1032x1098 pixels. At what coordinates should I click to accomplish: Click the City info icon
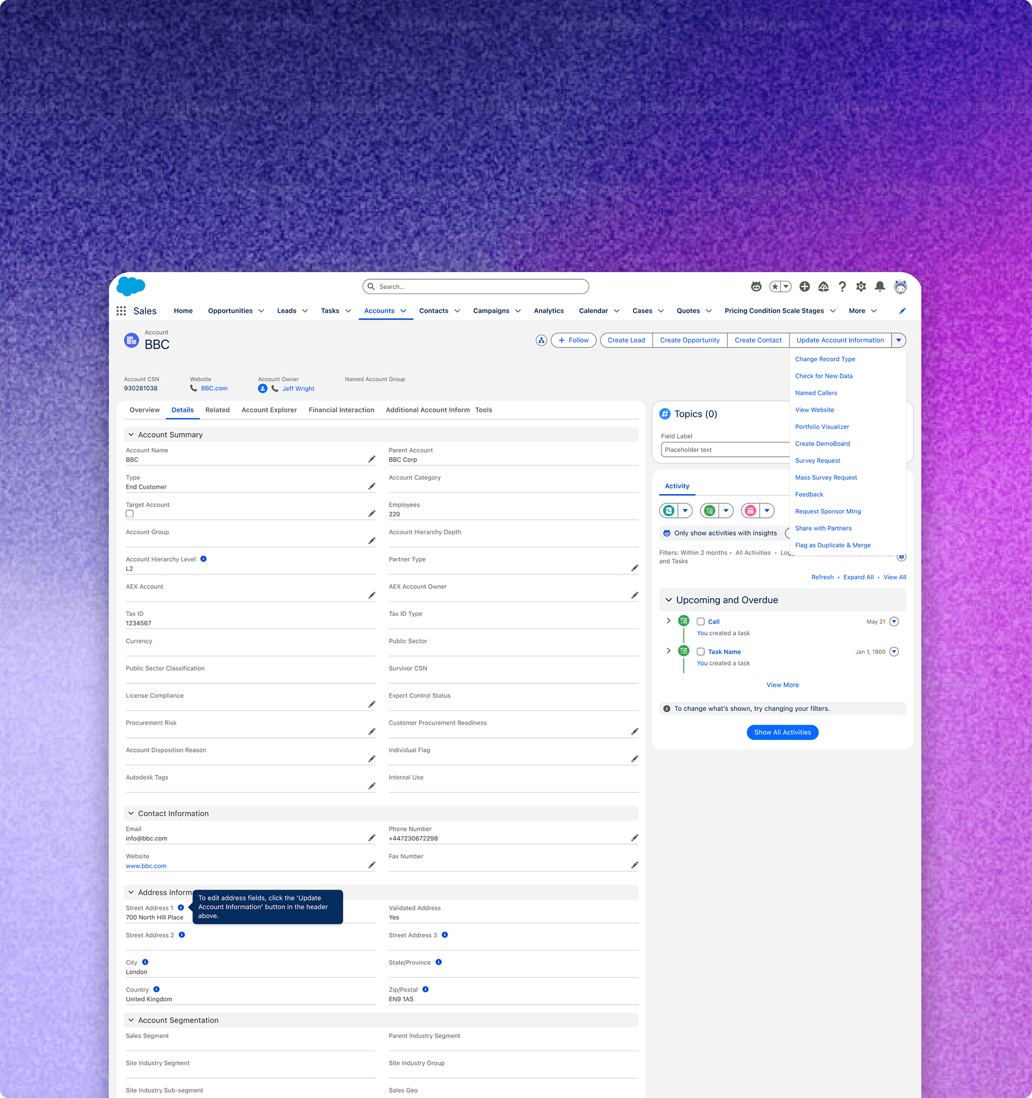(145, 962)
